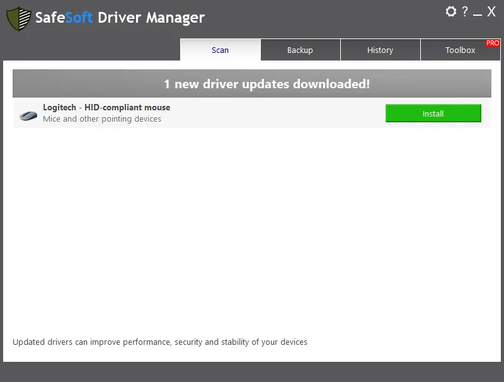
Task: Select the gear icon in the title bar
Action: coord(451,11)
